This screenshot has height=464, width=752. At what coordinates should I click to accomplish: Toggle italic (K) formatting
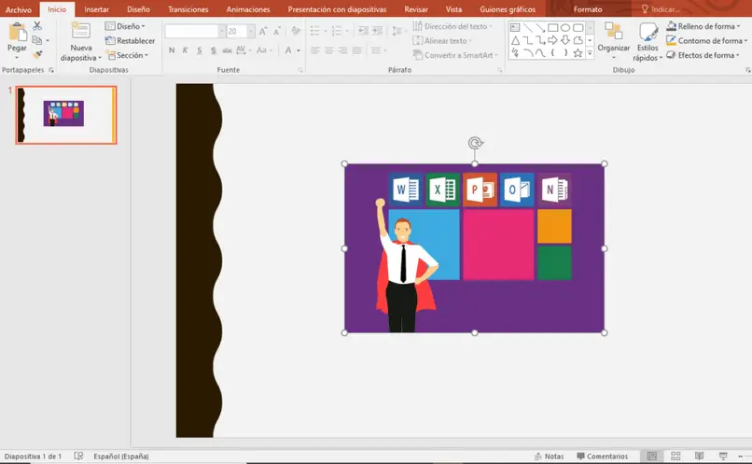click(185, 50)
